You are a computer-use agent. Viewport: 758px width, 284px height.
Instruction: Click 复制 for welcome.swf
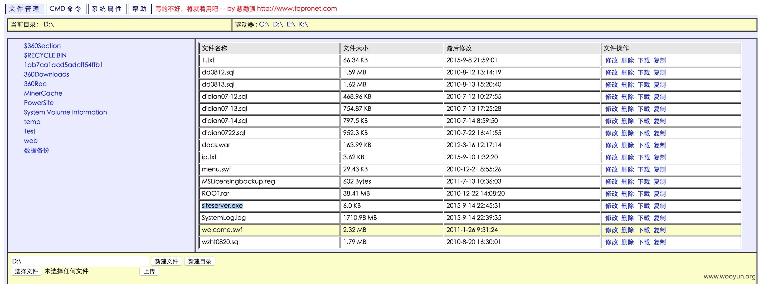(659, 230)
